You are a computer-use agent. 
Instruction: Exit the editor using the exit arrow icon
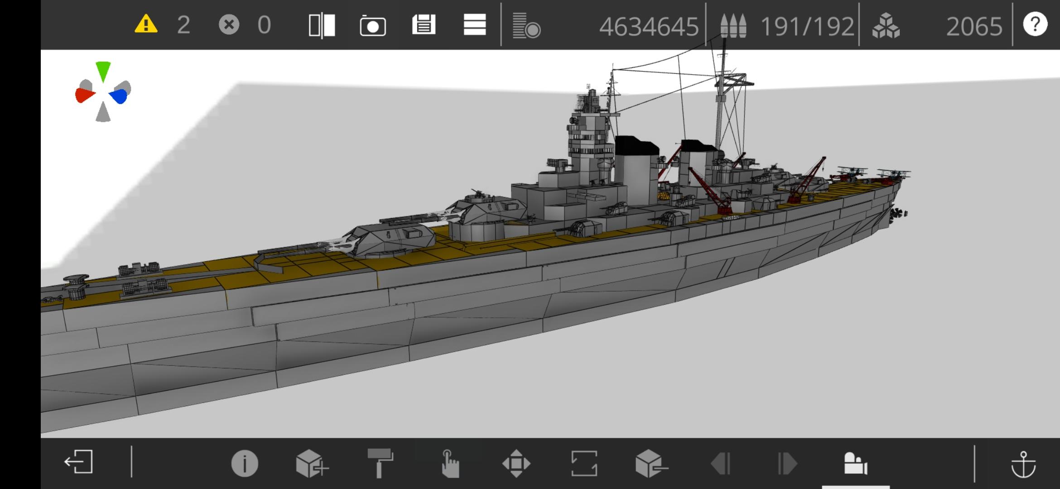point(79,462)
